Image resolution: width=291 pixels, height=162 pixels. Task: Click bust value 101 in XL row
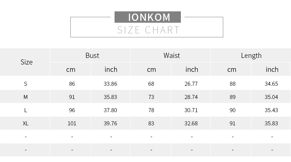click(x=72, y=124)
